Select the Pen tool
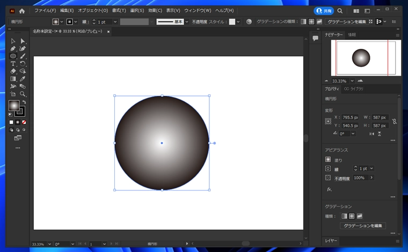The width and height of the screenshot is (408, 252). tap(13, 49)
